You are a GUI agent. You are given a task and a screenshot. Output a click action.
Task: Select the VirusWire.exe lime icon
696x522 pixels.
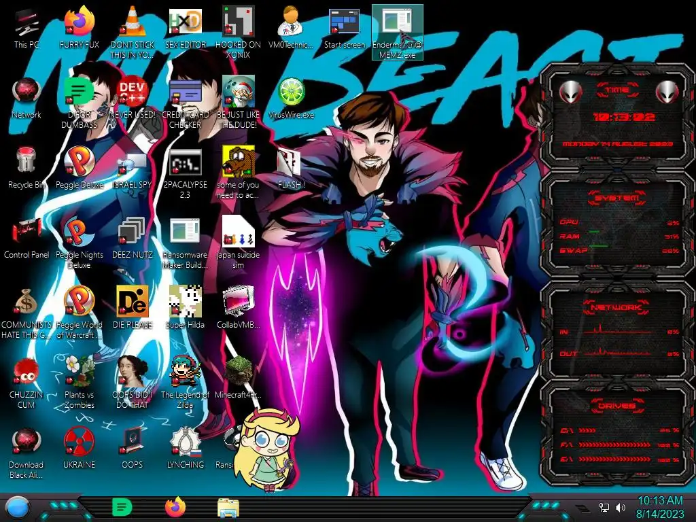click(x=291, y=99)
